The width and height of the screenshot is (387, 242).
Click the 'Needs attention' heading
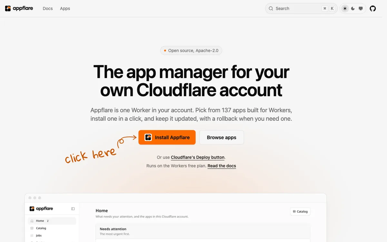click(x=113, y=229)
